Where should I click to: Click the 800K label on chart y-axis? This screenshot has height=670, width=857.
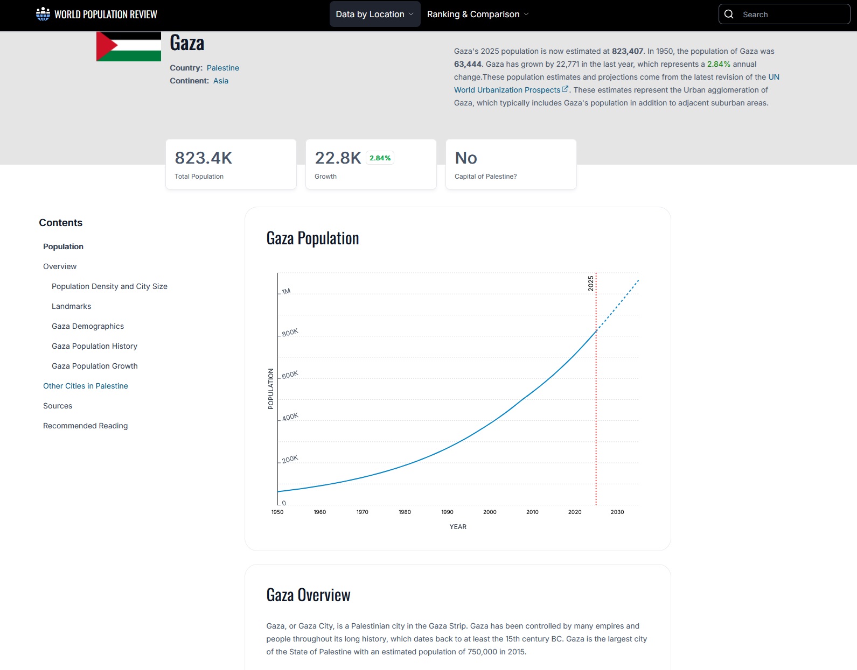(290, 333)
